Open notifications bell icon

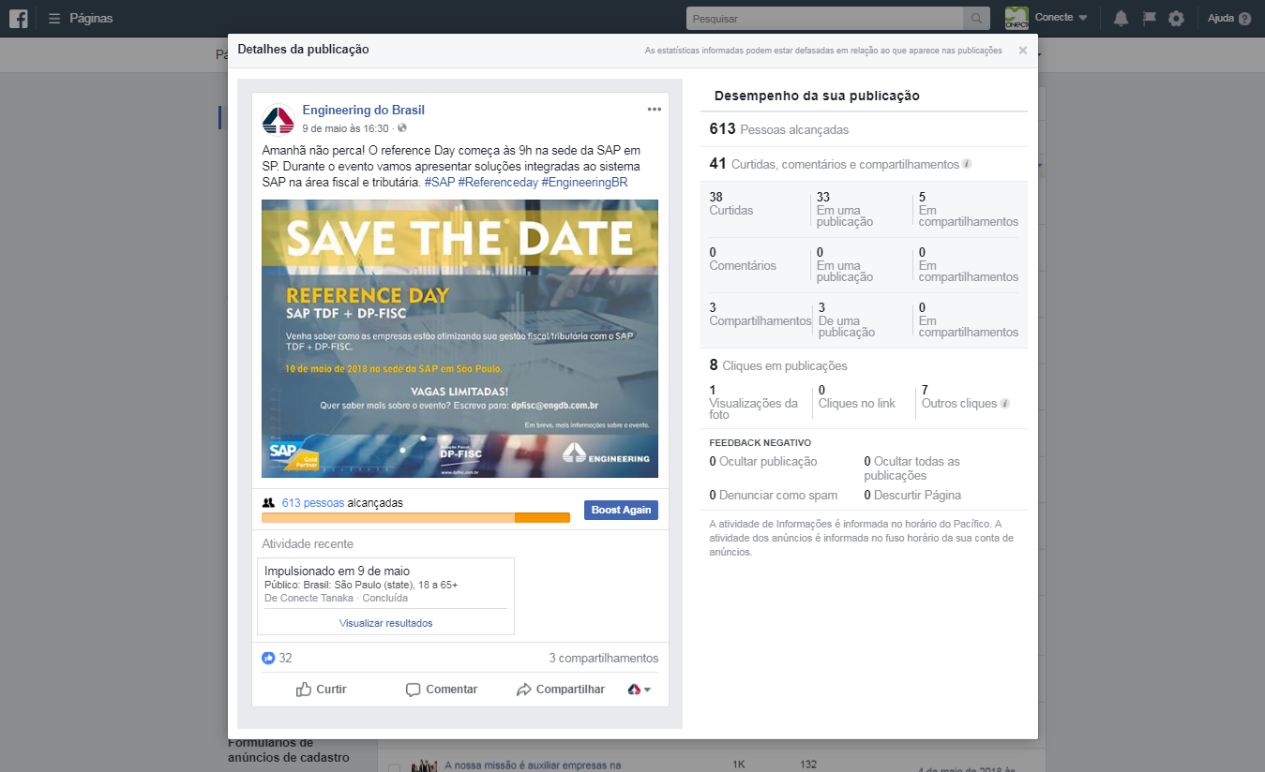click(1121, 18)
